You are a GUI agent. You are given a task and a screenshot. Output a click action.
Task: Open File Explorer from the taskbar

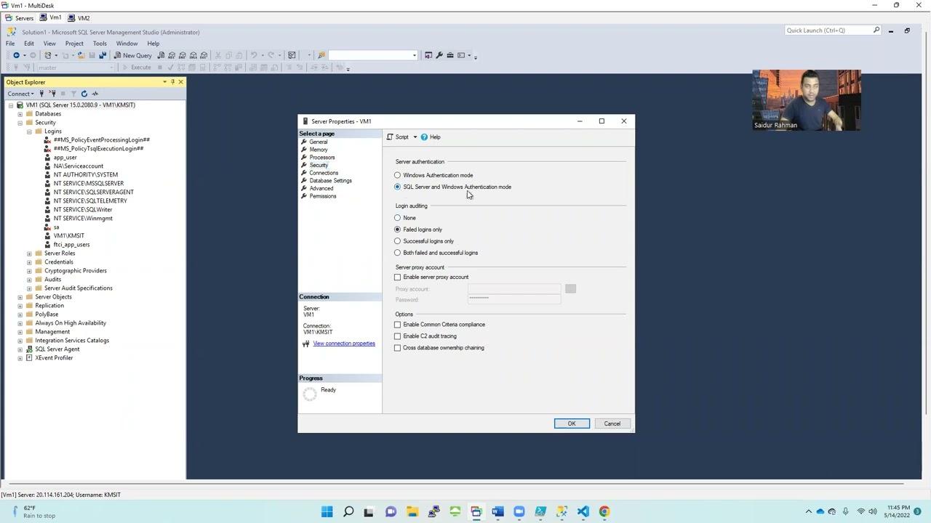412,511
